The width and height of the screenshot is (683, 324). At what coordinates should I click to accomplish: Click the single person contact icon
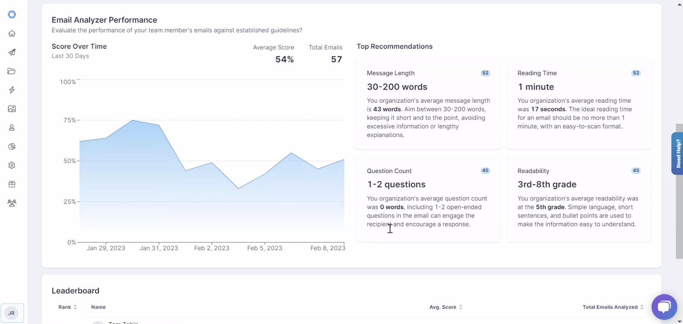[12, 127]
